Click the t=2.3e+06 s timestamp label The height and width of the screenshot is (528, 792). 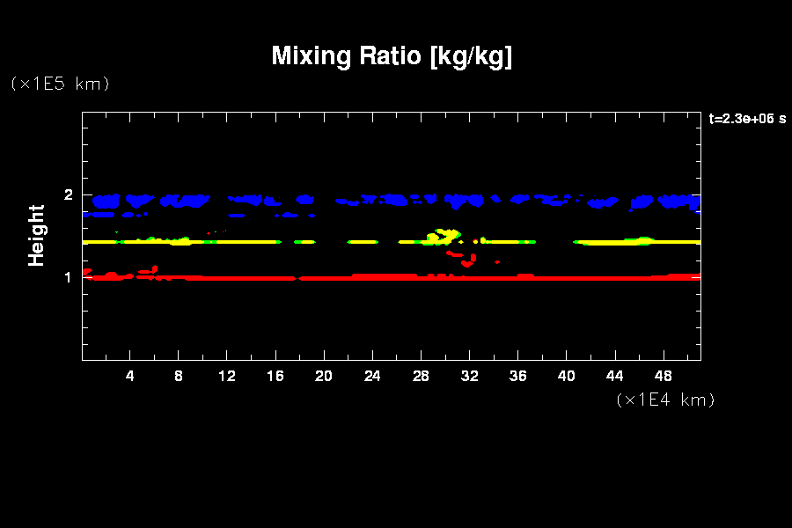[746, 119]
